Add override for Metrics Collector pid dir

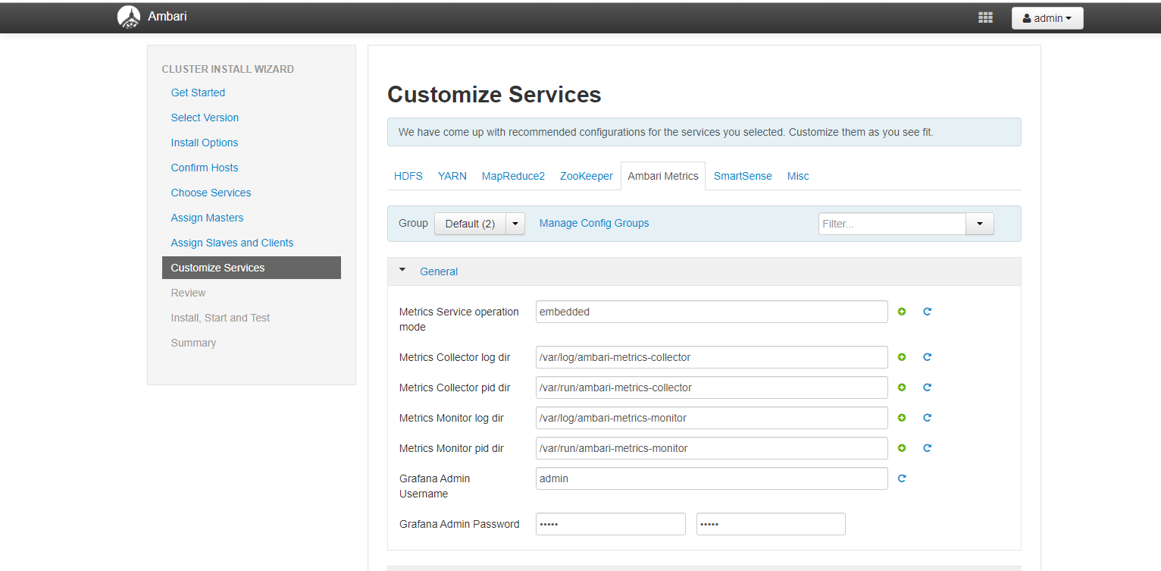902,387
